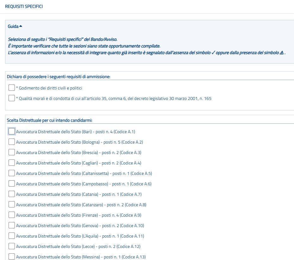Viewport: 294px width, 260px height.
Task: Mark the Genova district checkbox
Action: click(12, 225)
